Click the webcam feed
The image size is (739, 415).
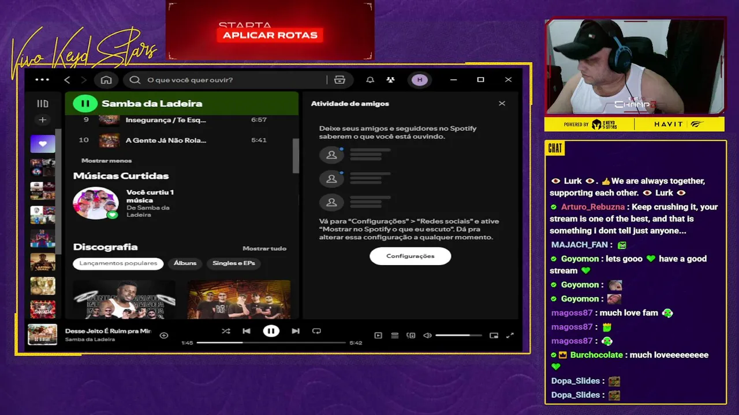point(635,67)
